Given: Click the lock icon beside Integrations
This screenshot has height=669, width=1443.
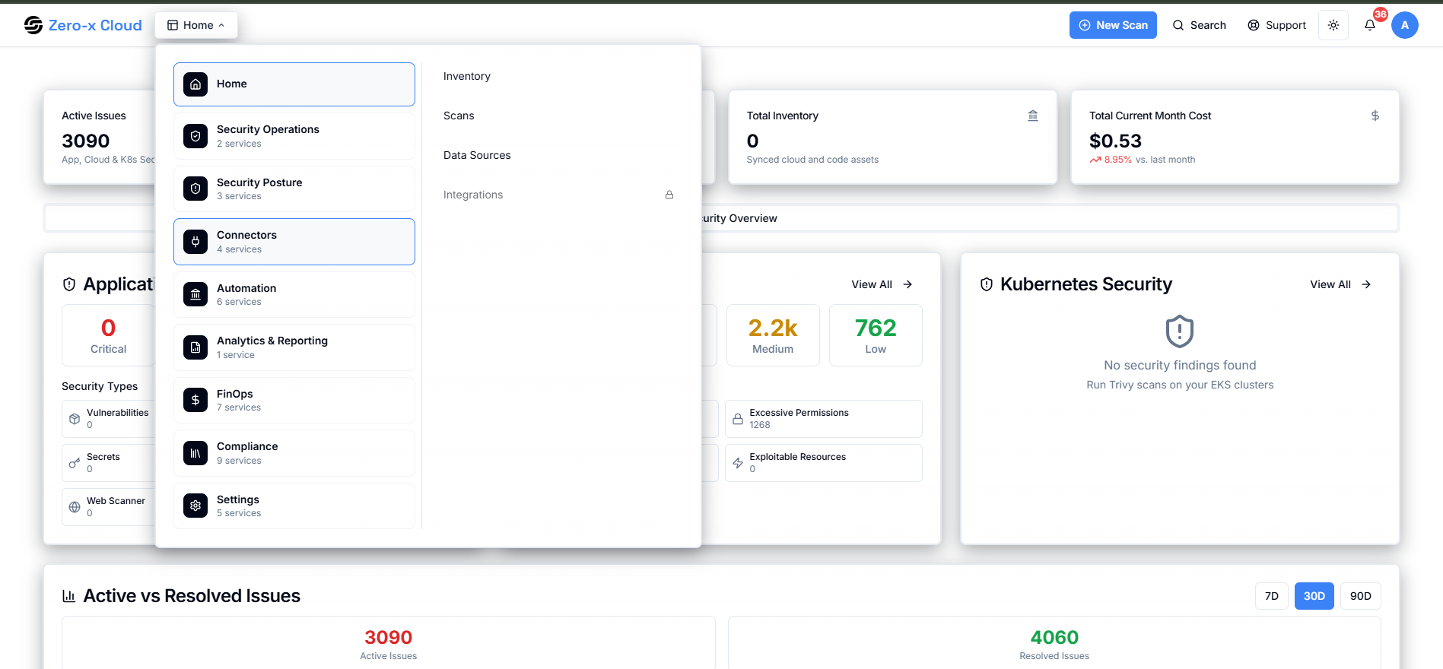Looking at the screenshot, I should click(x=669, y=195).
